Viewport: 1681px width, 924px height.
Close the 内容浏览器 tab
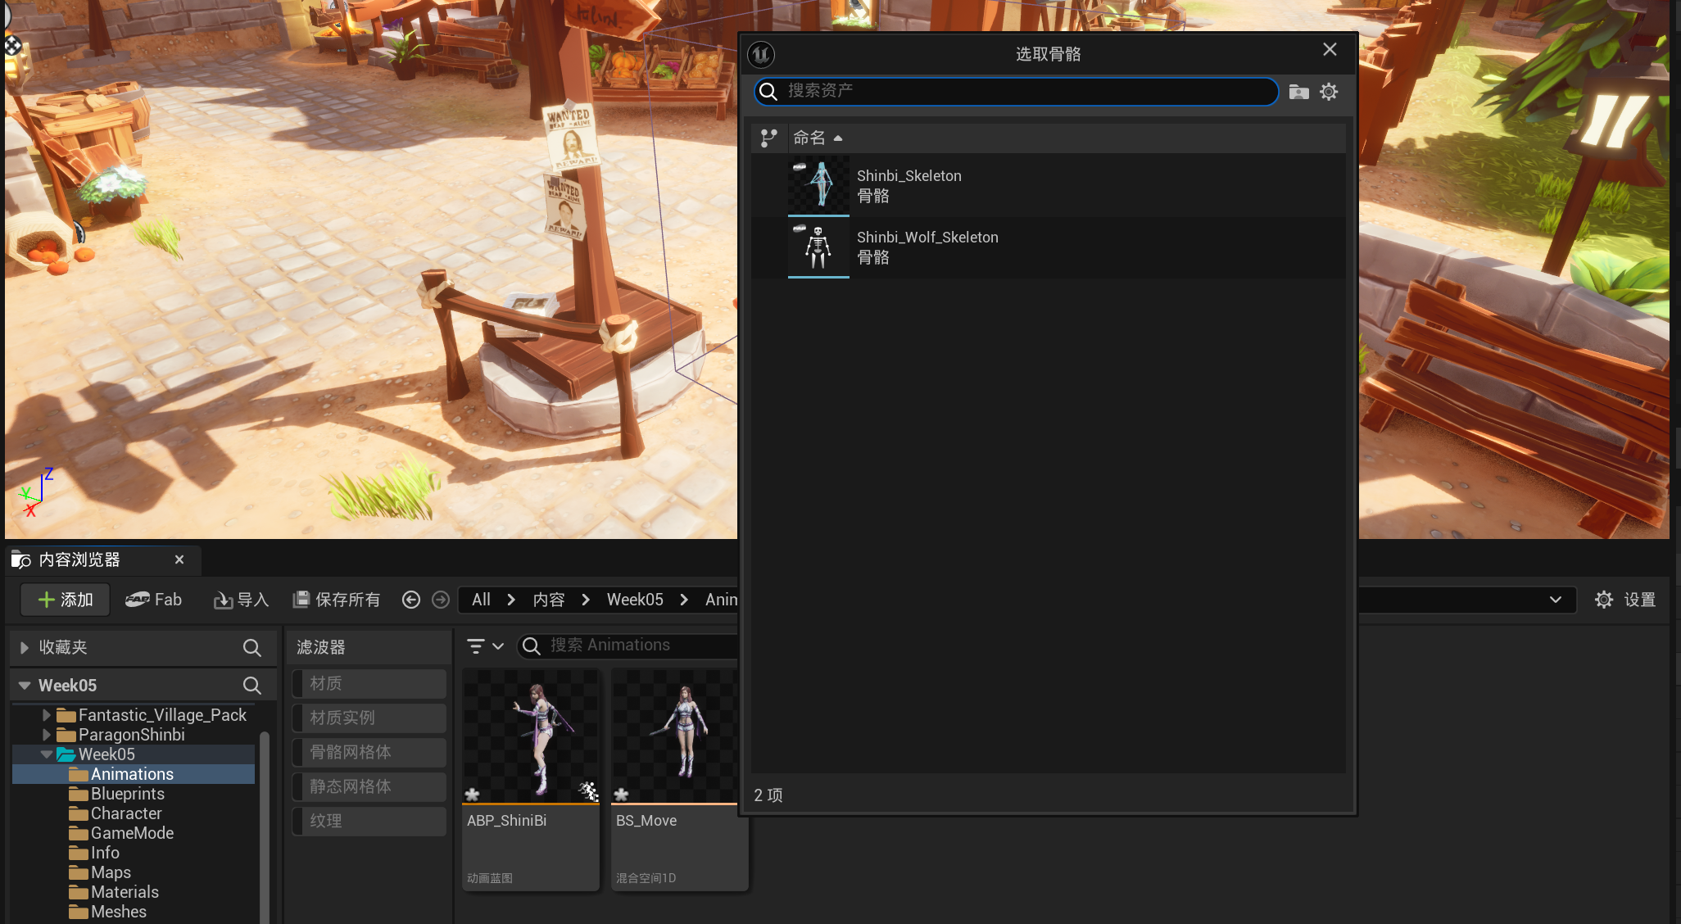click(x=179, y=559)
